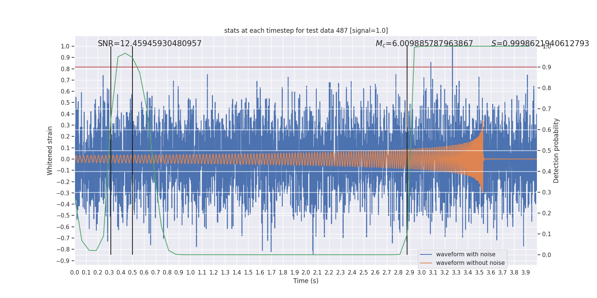Click the 0.5 tick on detection probability axis
Viewport: 597px width, 298px height.
tap(547, 150)
